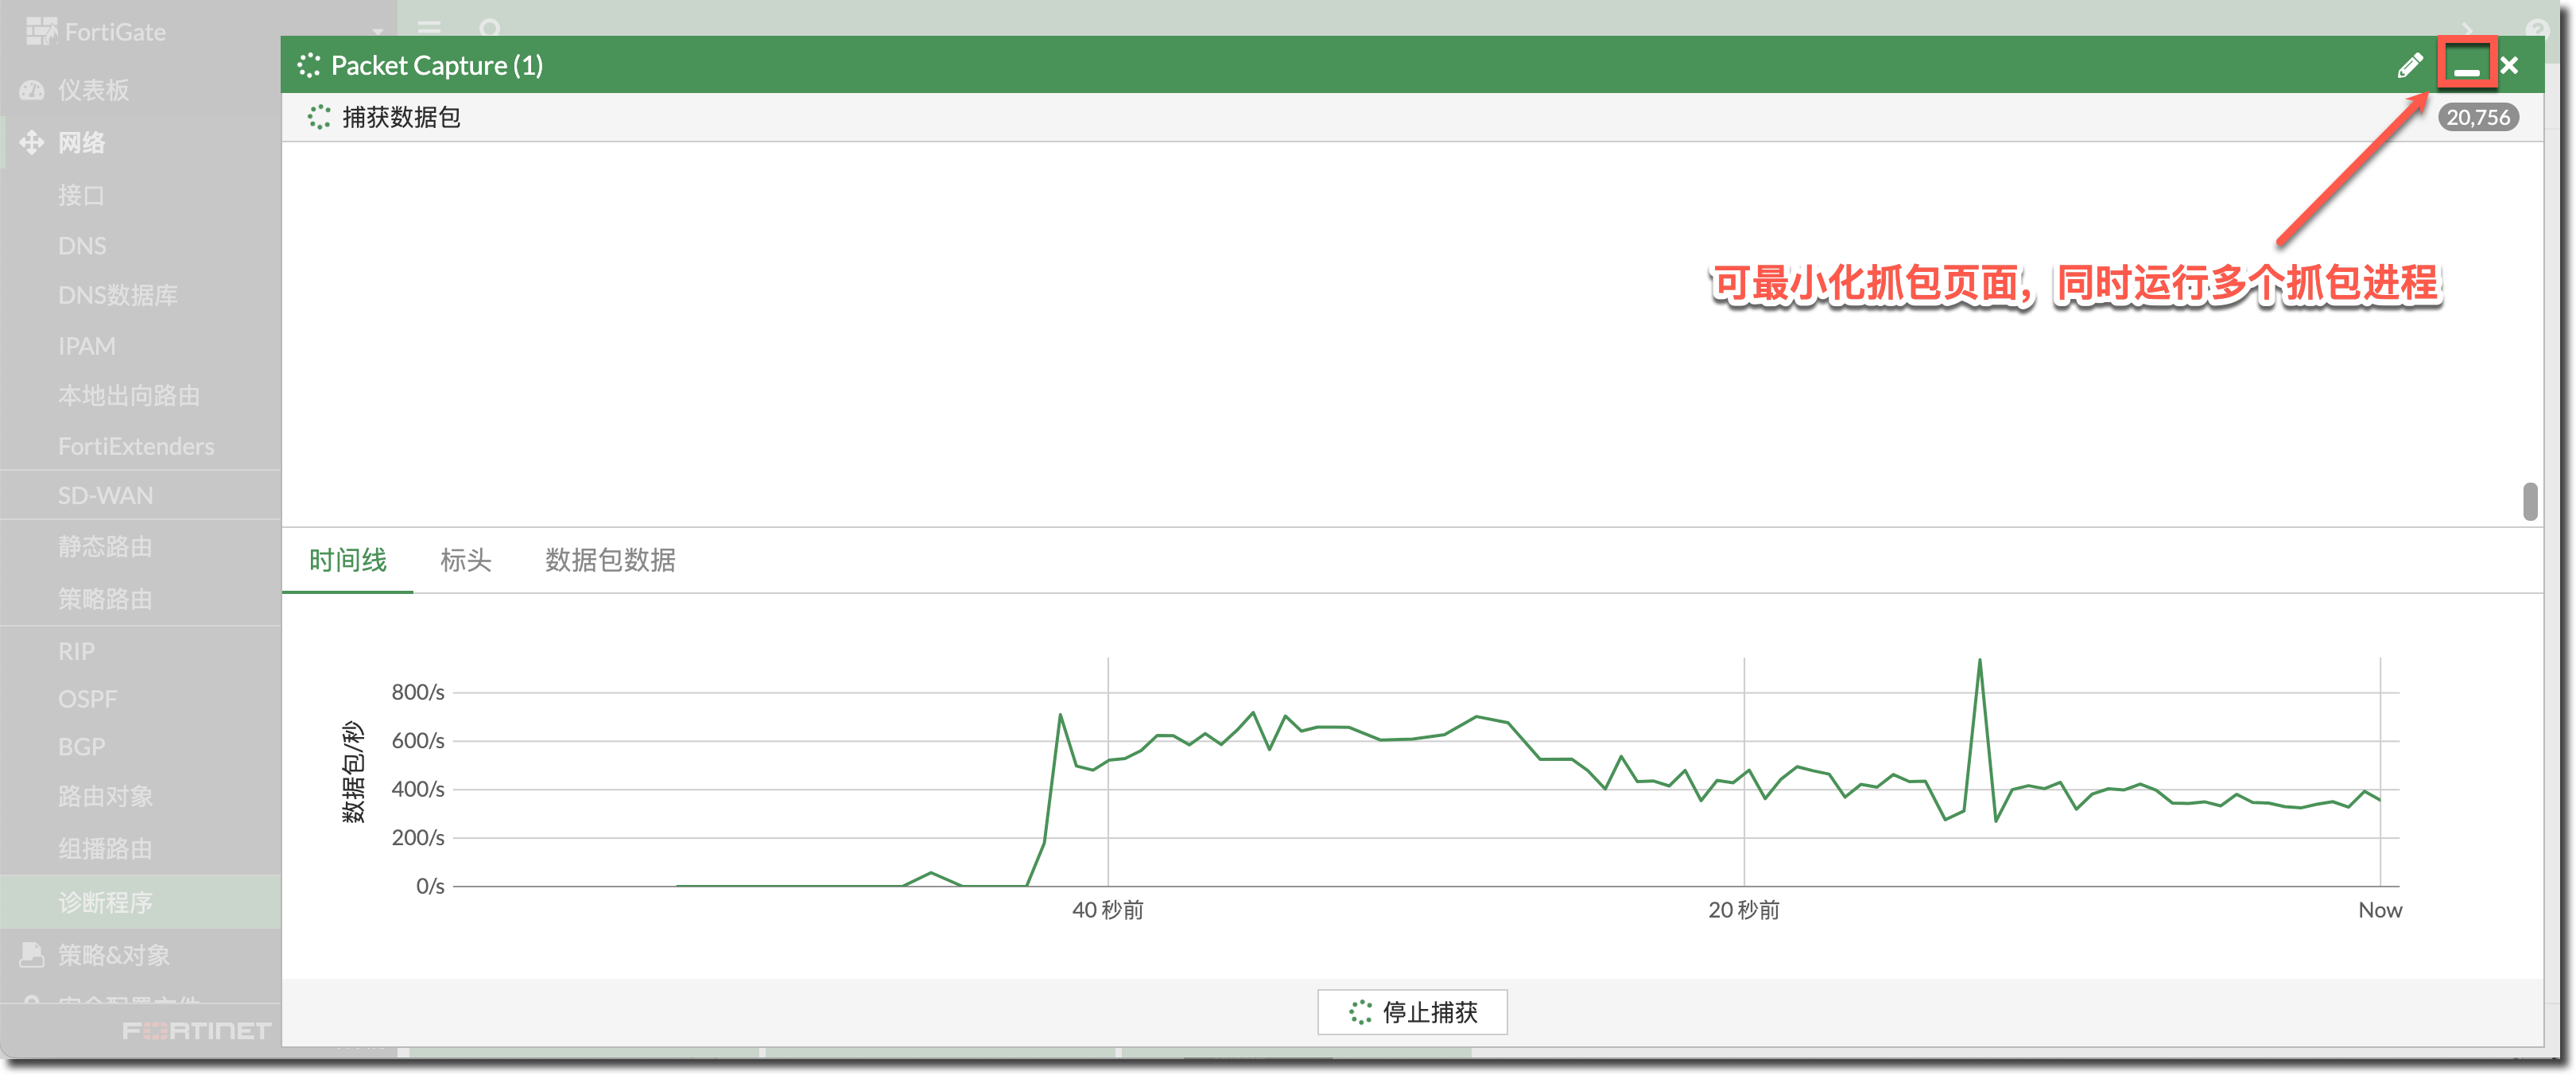This screenshot has width=2576, height=1075.
Task: Switch to the 标头 tab
Action: [x=465, y=560]
